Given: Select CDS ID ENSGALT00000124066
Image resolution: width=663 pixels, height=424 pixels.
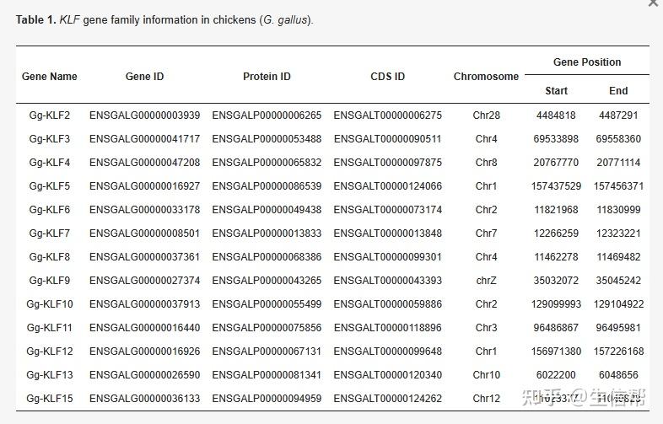Looking at the screenshot, I should click(x=387, y=186).
